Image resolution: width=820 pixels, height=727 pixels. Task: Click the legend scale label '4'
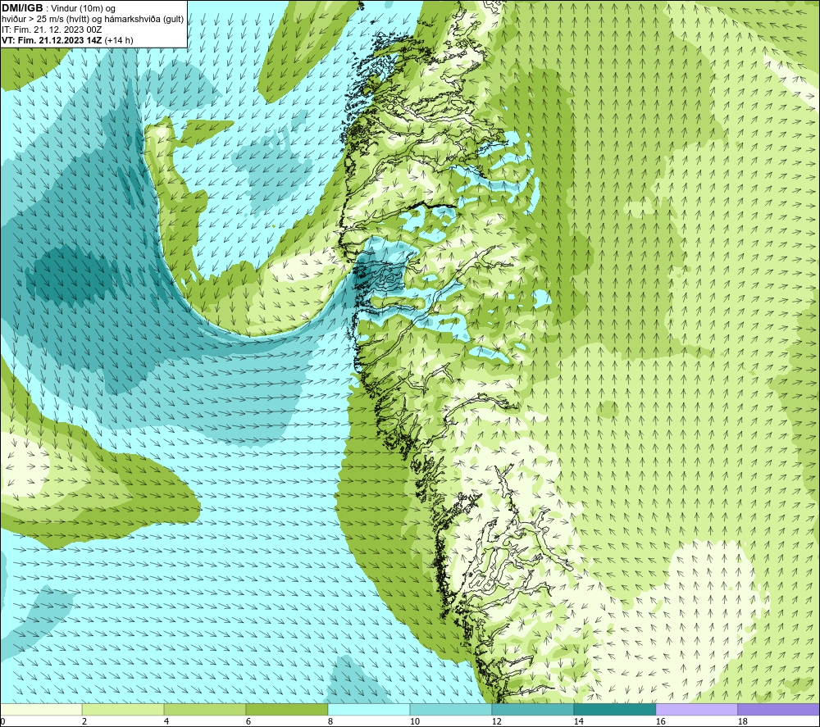[166, 721]
